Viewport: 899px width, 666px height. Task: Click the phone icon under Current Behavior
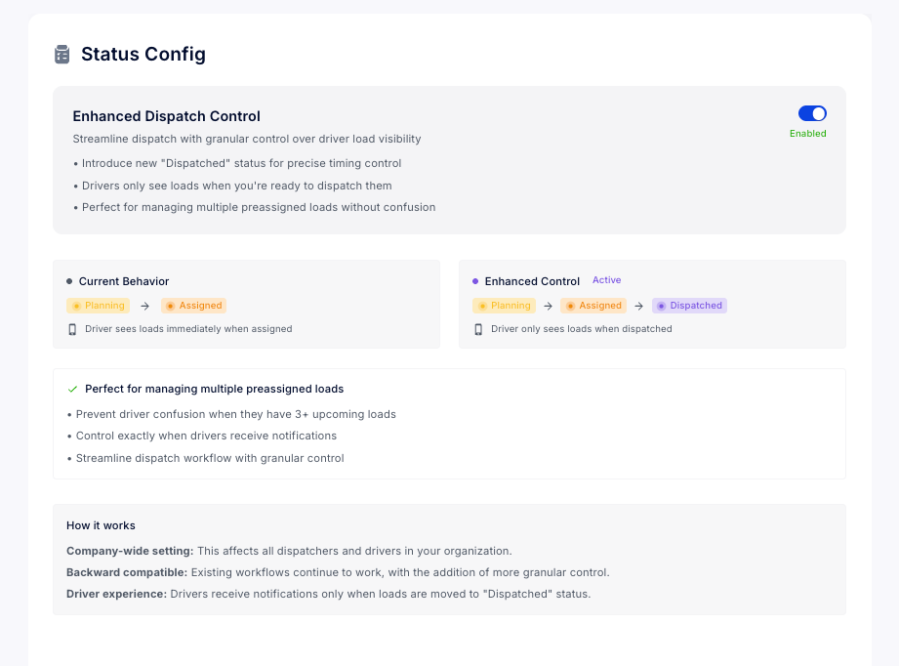[x=72, y=329]
